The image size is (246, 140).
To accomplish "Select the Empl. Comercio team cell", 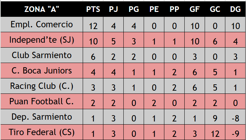I will point(42,24).
